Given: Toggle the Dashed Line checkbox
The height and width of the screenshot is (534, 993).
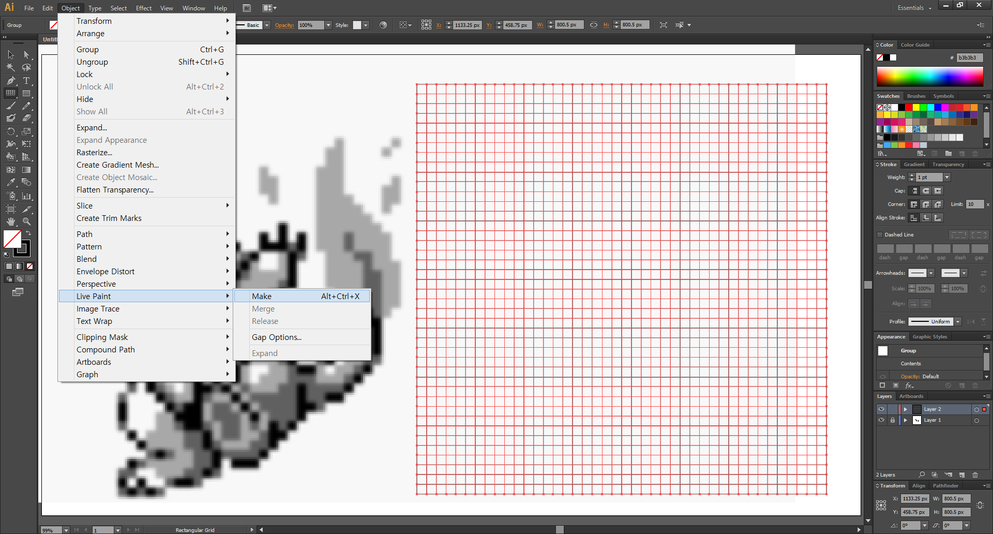Looking at the screenshot, I should (879, 235).
